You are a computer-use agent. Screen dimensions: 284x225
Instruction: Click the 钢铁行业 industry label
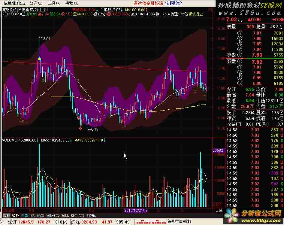[x=196, y=14]
